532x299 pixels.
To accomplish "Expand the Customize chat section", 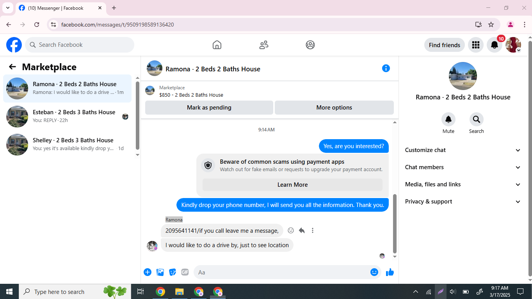I will click(463, 150).
